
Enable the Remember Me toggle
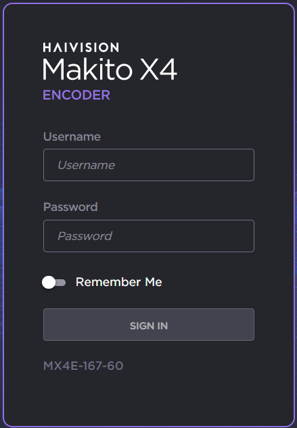click(54, 282)
